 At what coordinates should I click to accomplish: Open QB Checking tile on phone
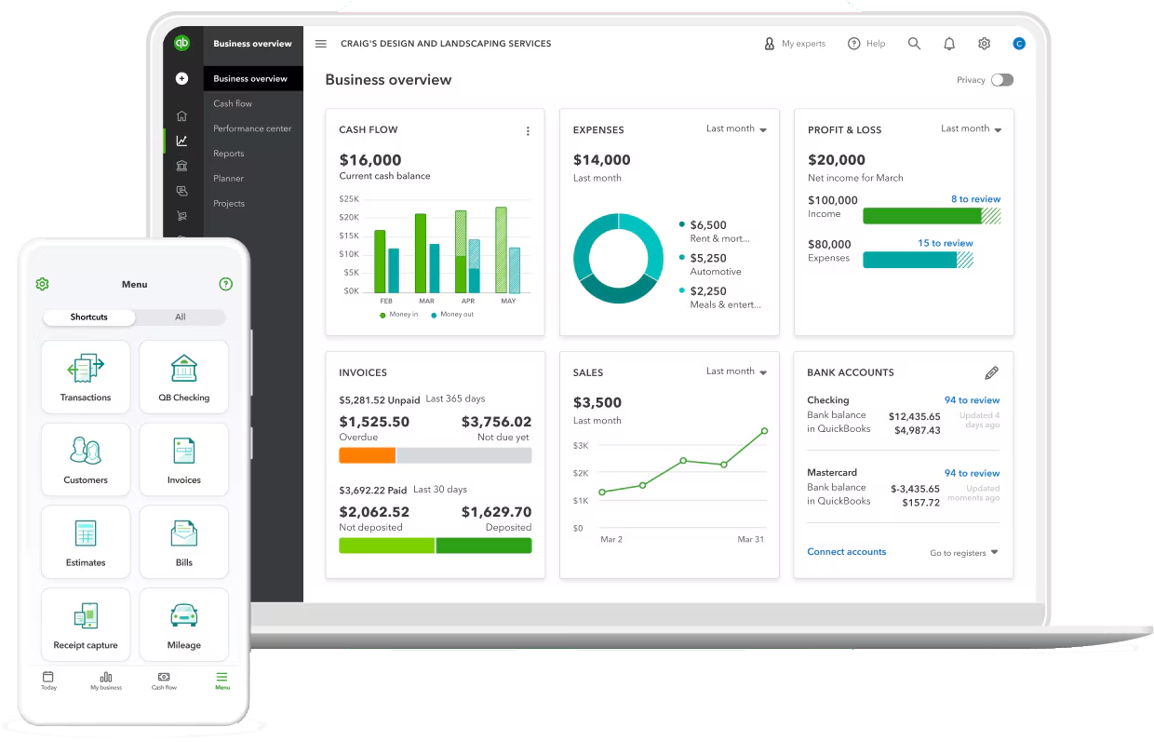pos(183,377)
